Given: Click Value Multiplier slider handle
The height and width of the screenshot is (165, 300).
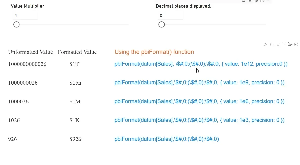Looking at the screenshot, I should (16, 24).
